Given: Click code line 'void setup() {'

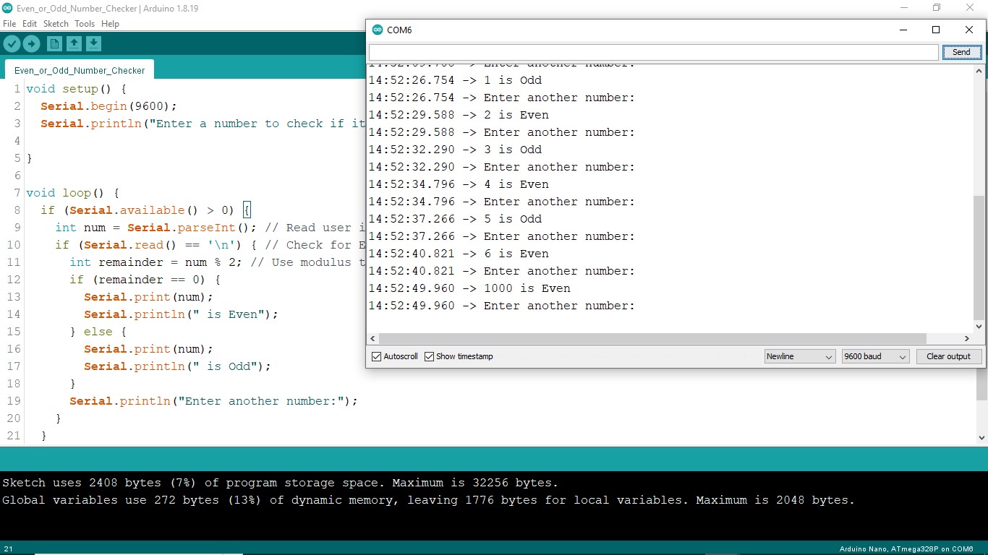Looking at the screenshot, I should click(x=76, y=89).
